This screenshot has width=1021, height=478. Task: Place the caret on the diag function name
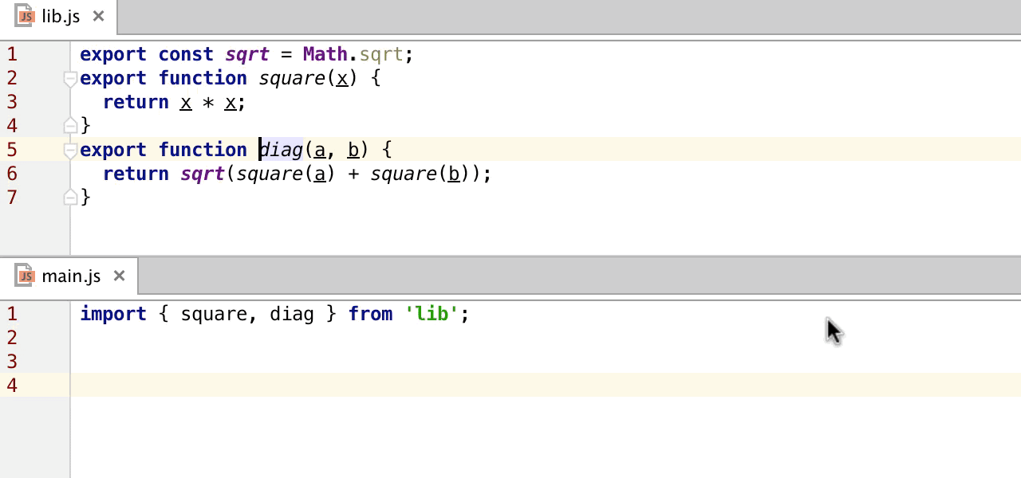pos(281,149)
